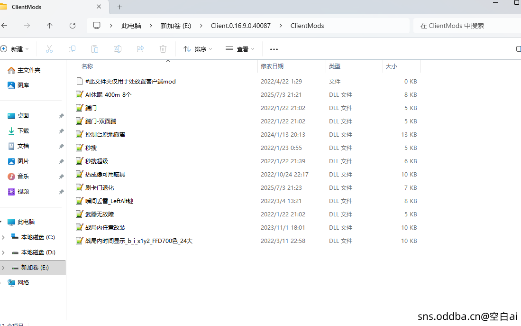Click Client.0.16.9.0.40087 in address breadcrumb

pos(240,26)
